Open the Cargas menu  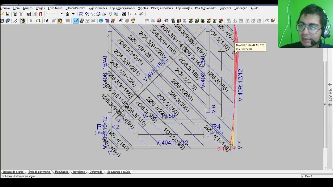click(40, 8)
